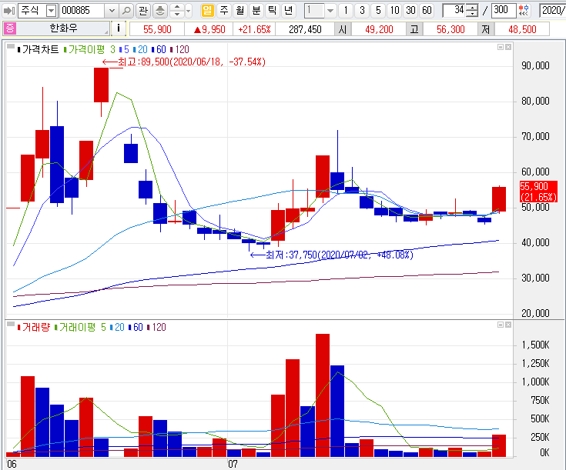Switch to 주 weekly period

click(x=224, y=11)
